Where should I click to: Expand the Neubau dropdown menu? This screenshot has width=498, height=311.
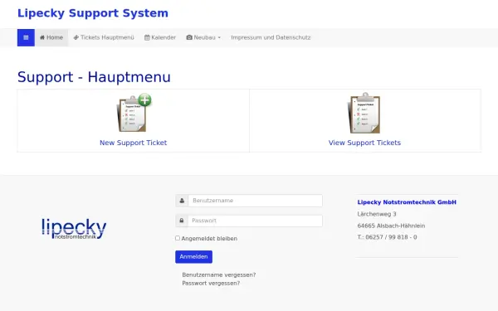pyautogui.click(x=203, y=37)
